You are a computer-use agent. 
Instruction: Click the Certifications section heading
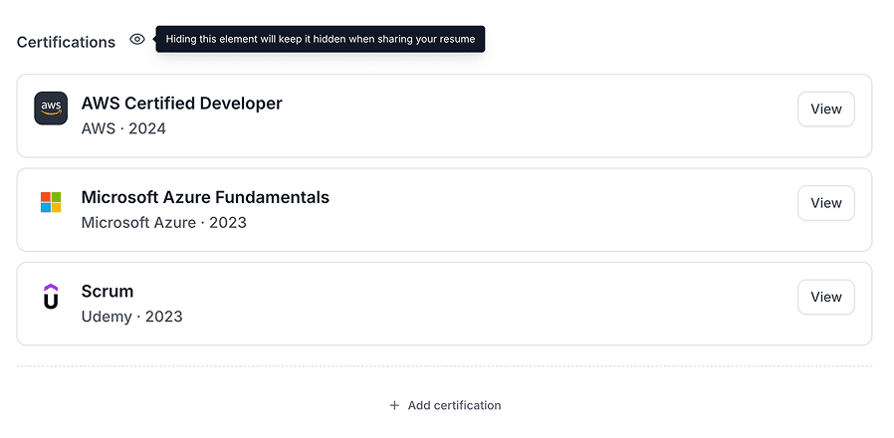pyautogui.click(x=66, y=42)
